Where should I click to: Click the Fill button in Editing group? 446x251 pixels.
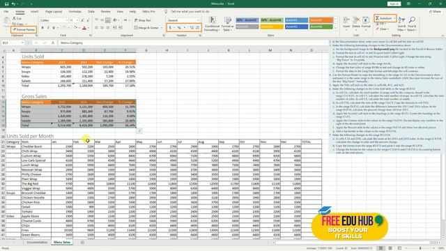380,24
